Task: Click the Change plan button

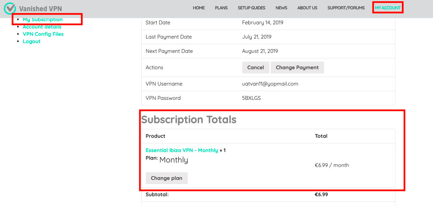Action: tap(166, 178)
